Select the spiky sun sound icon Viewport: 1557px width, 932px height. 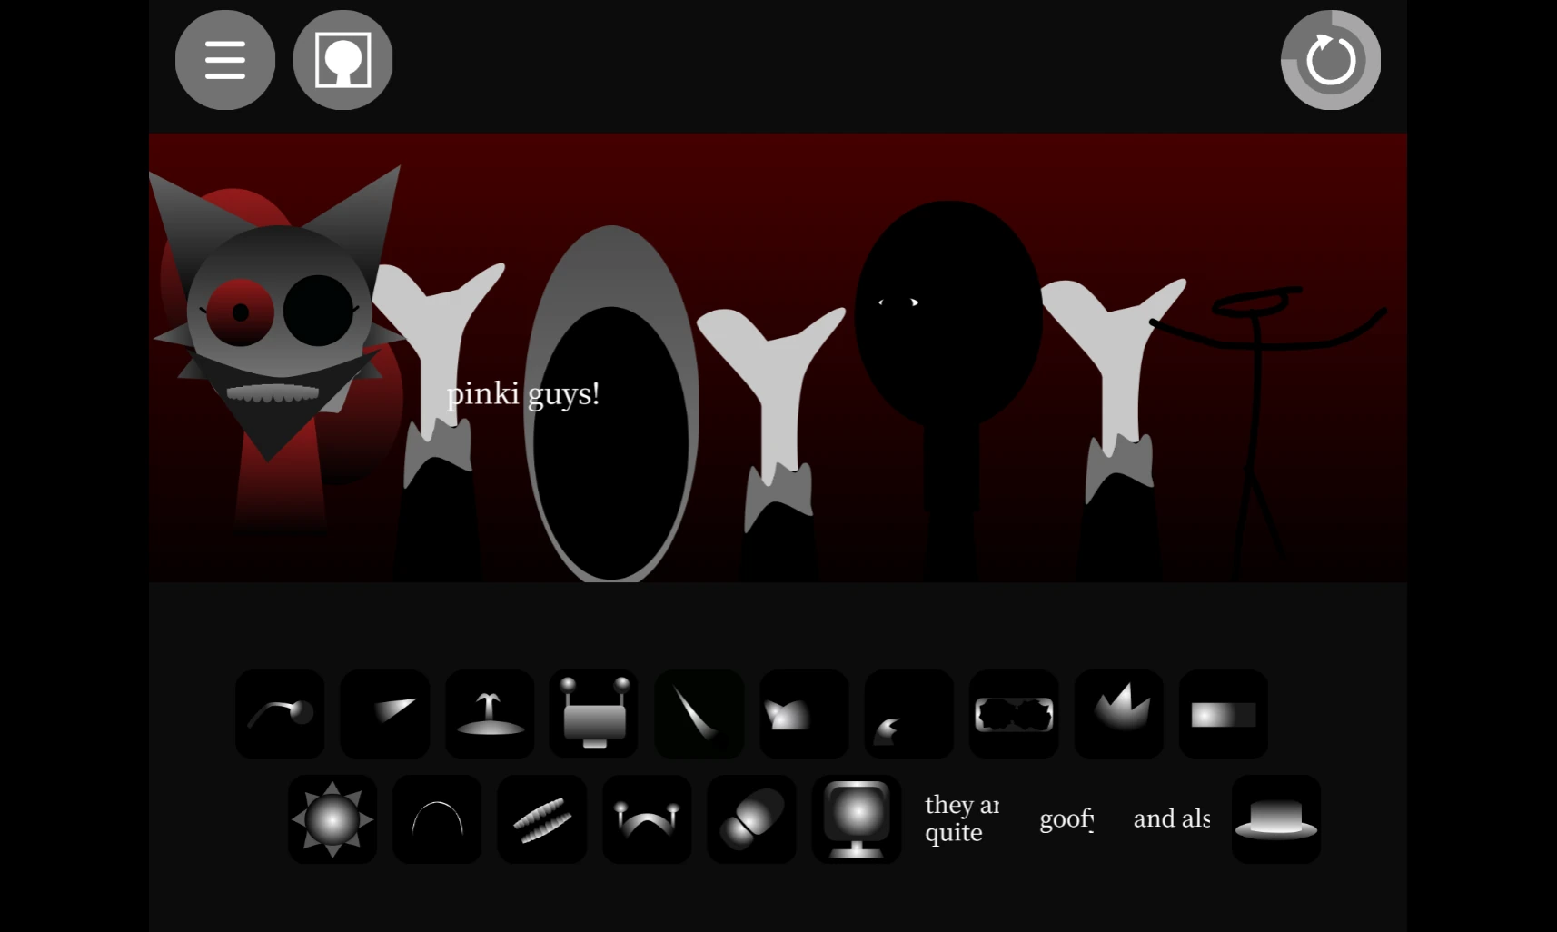coord(332,818)
